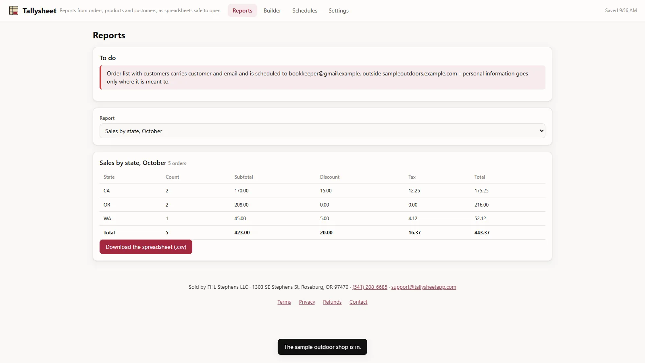Click the Tax column header
645x363 pixels.
point(412,177)
